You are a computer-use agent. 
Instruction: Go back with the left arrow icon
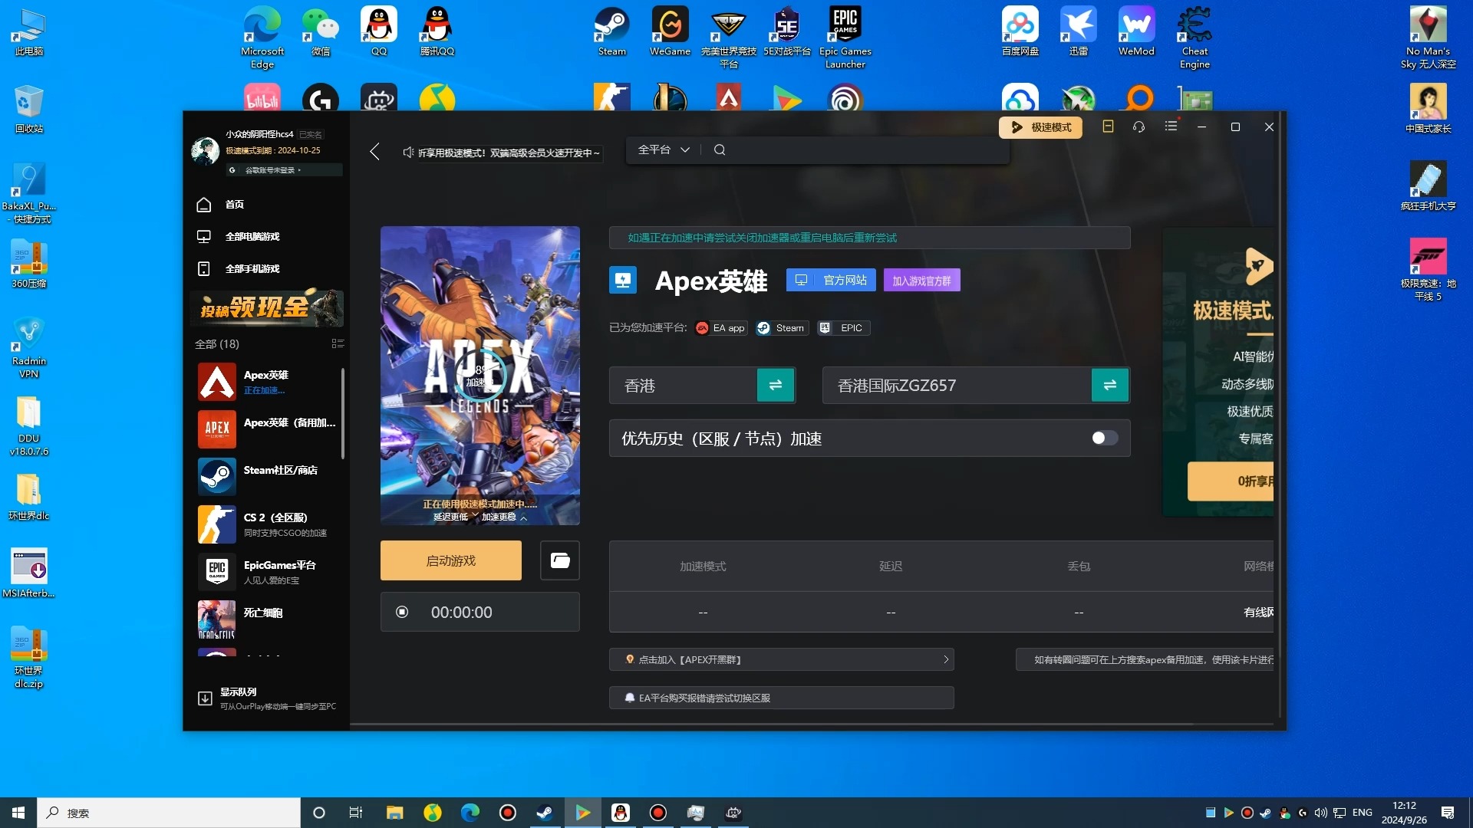coord(374,152)
